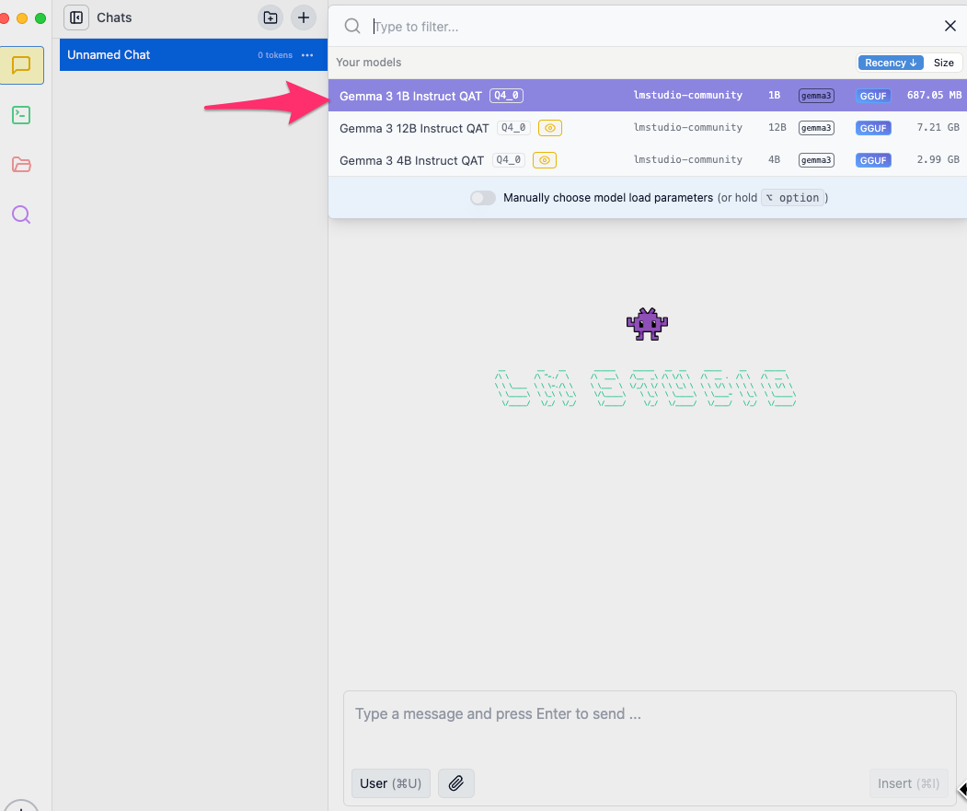967x811 pixels.
Task: Switch role with User button
Action: point(391,783)
